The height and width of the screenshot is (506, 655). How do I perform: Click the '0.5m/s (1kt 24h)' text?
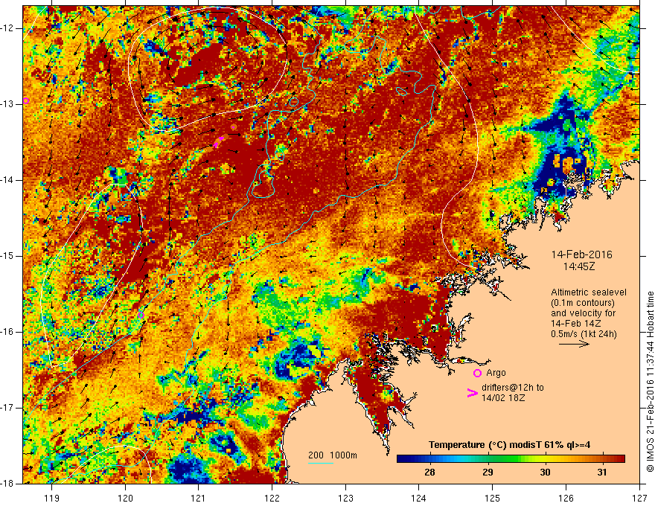pos(584,334)
